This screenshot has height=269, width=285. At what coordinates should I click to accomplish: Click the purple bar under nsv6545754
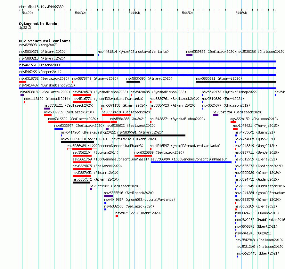click(x=216, y=115)
